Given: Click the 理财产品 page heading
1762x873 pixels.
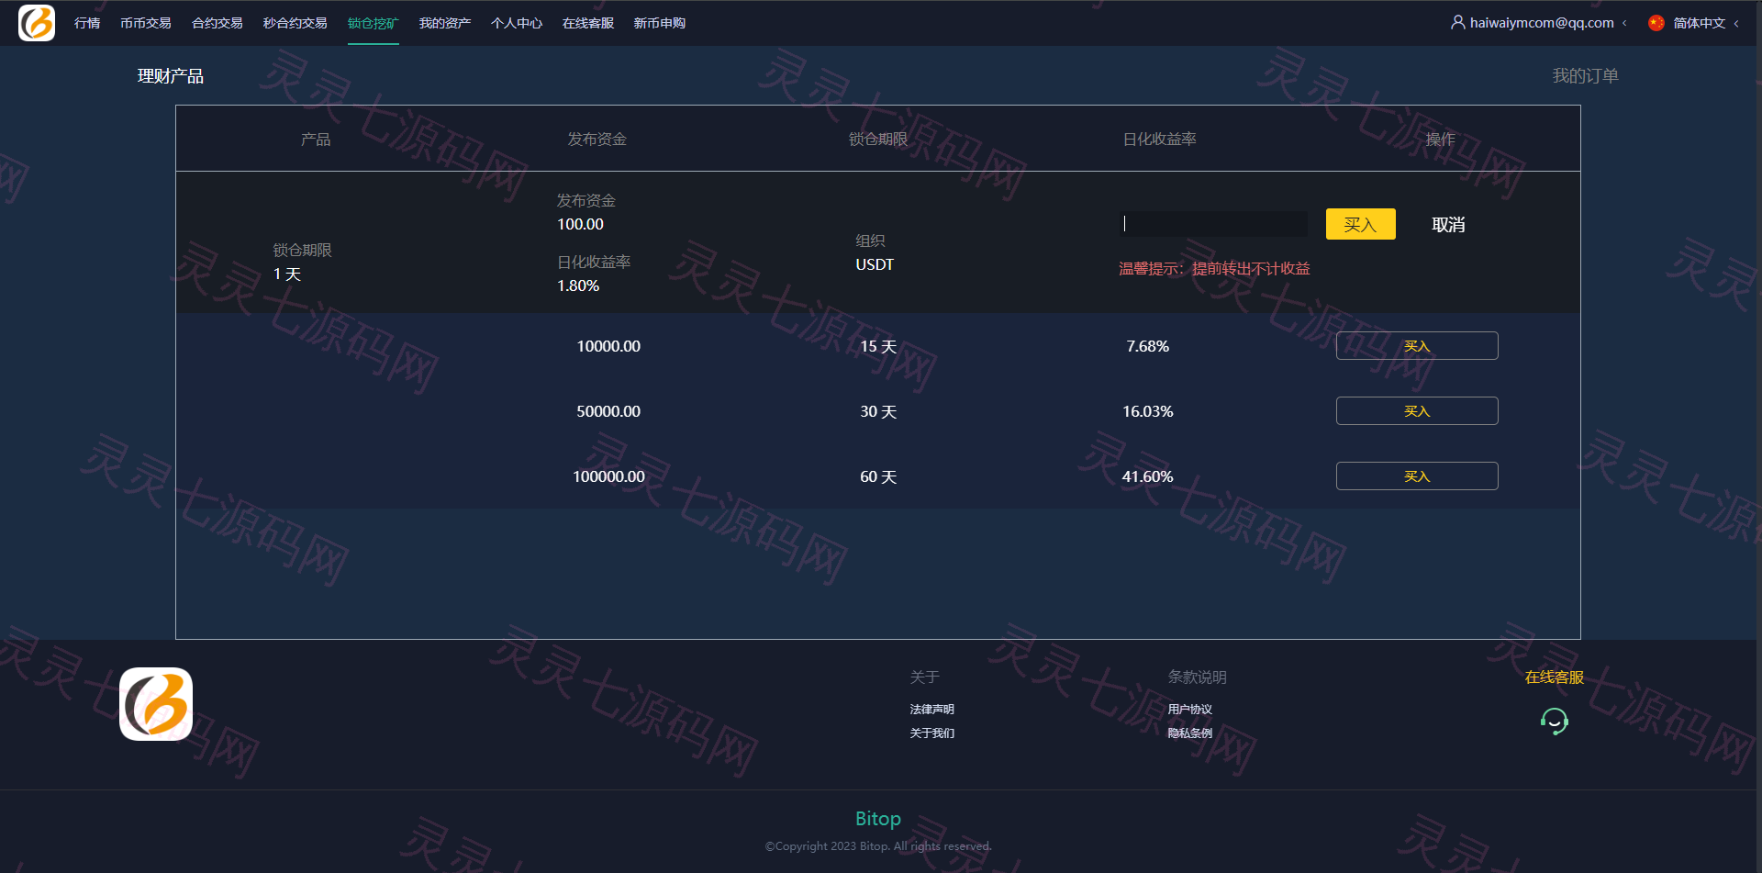Looking at the screenshot, I should coord(171,76).
